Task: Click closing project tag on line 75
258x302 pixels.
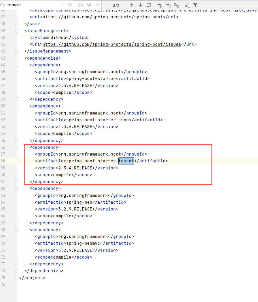Action: click(x=32, y=278)
